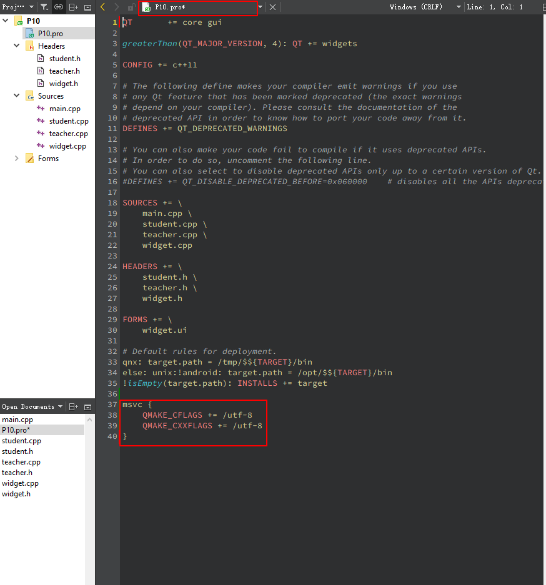Click the synchronize with editor link icon
Image resolution: width=546 pixels, height=585 pixels.
click(58, 7)
